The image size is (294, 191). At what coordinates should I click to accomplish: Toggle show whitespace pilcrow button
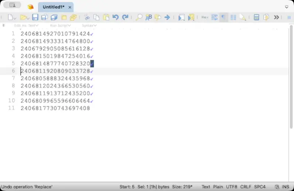(223, 17)
